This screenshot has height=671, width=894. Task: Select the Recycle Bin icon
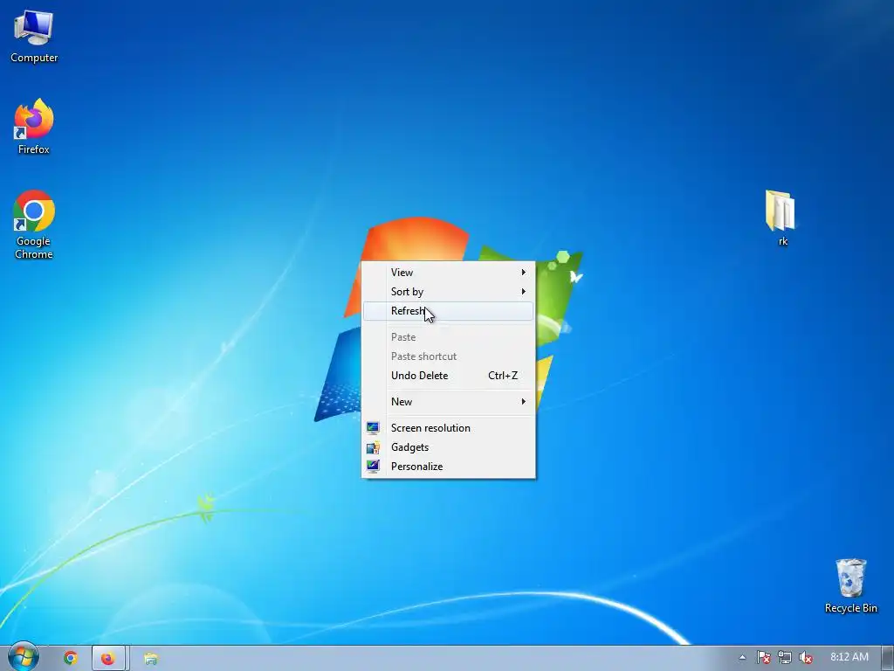coord(850,586)
